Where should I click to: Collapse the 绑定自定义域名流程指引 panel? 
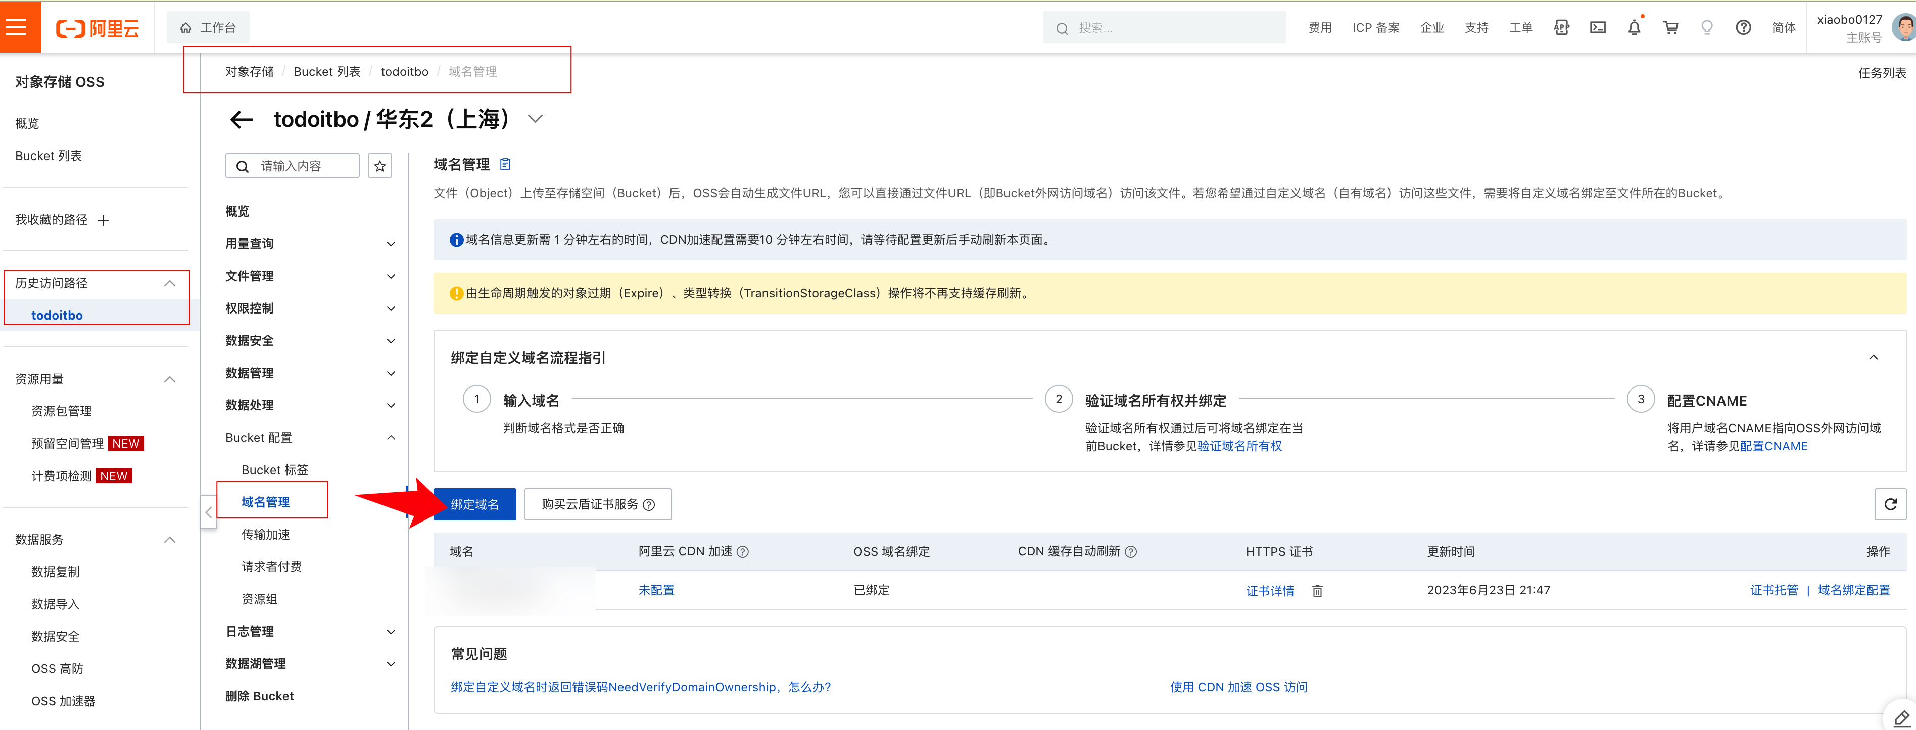click(1873, 357)
